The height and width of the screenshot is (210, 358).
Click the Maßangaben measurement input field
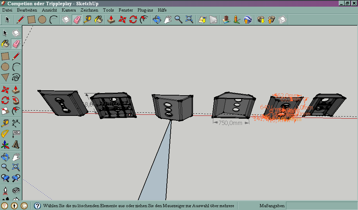click(x=321, y=206)
